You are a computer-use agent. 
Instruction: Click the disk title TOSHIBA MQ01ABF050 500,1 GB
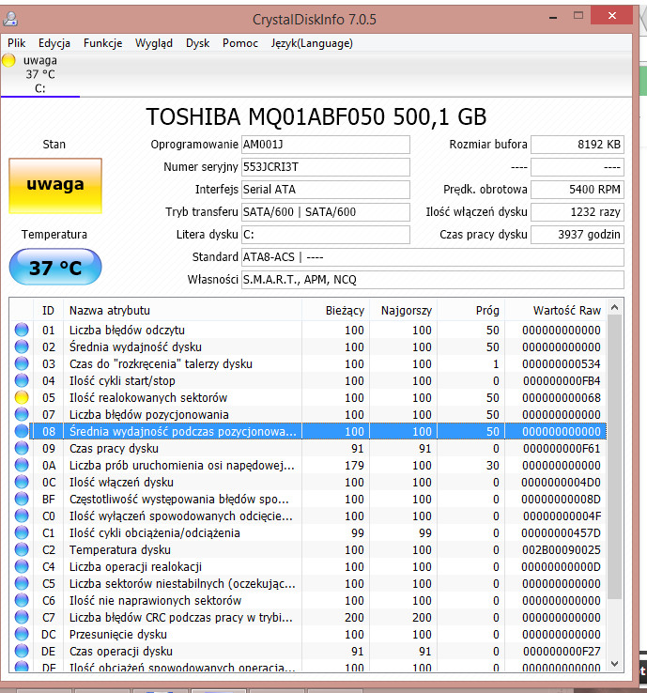[316, 117]
